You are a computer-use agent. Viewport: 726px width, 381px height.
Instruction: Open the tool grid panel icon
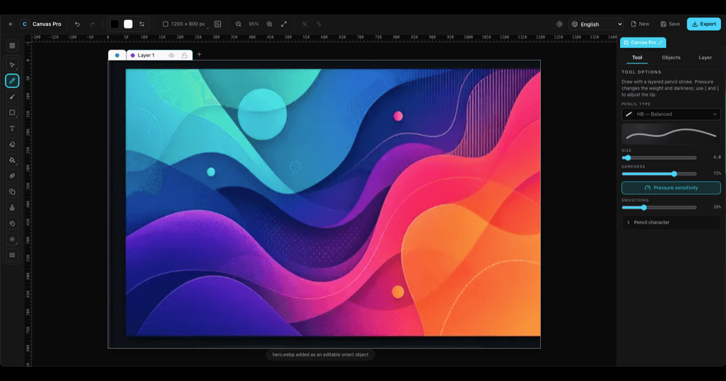click(x=12, y=45)
